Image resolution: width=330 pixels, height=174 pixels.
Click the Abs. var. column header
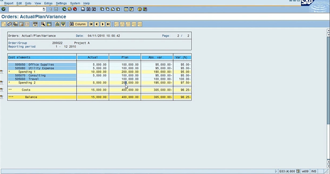[x=157, y=57]
